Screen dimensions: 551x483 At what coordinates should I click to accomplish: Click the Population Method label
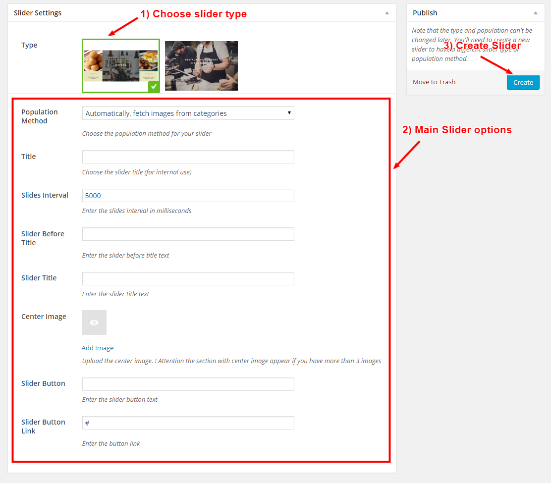click(40, 116)
